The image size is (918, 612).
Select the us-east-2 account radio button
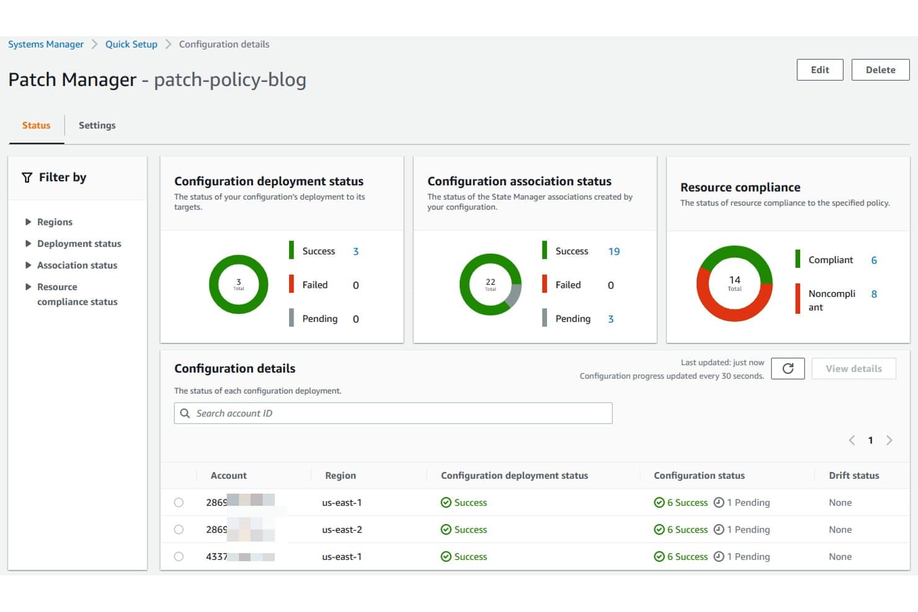tap(179, 530)
